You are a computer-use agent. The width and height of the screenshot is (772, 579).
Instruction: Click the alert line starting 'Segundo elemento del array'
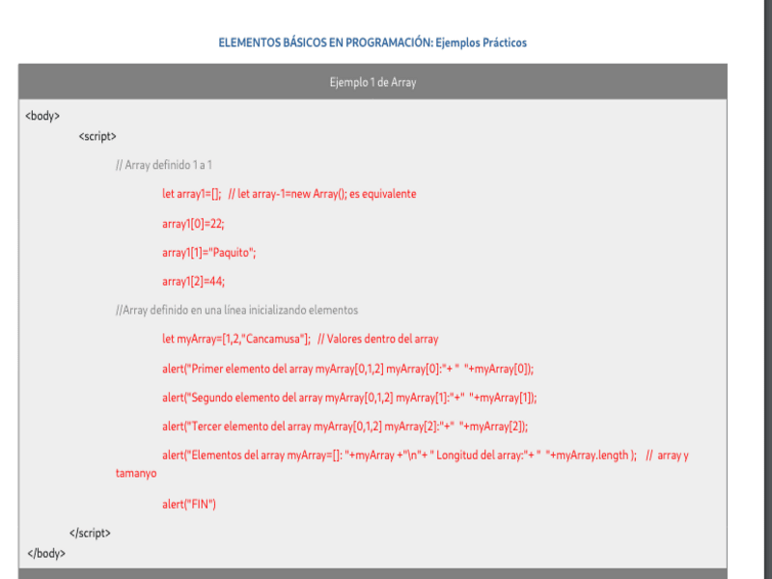point(349,398)
